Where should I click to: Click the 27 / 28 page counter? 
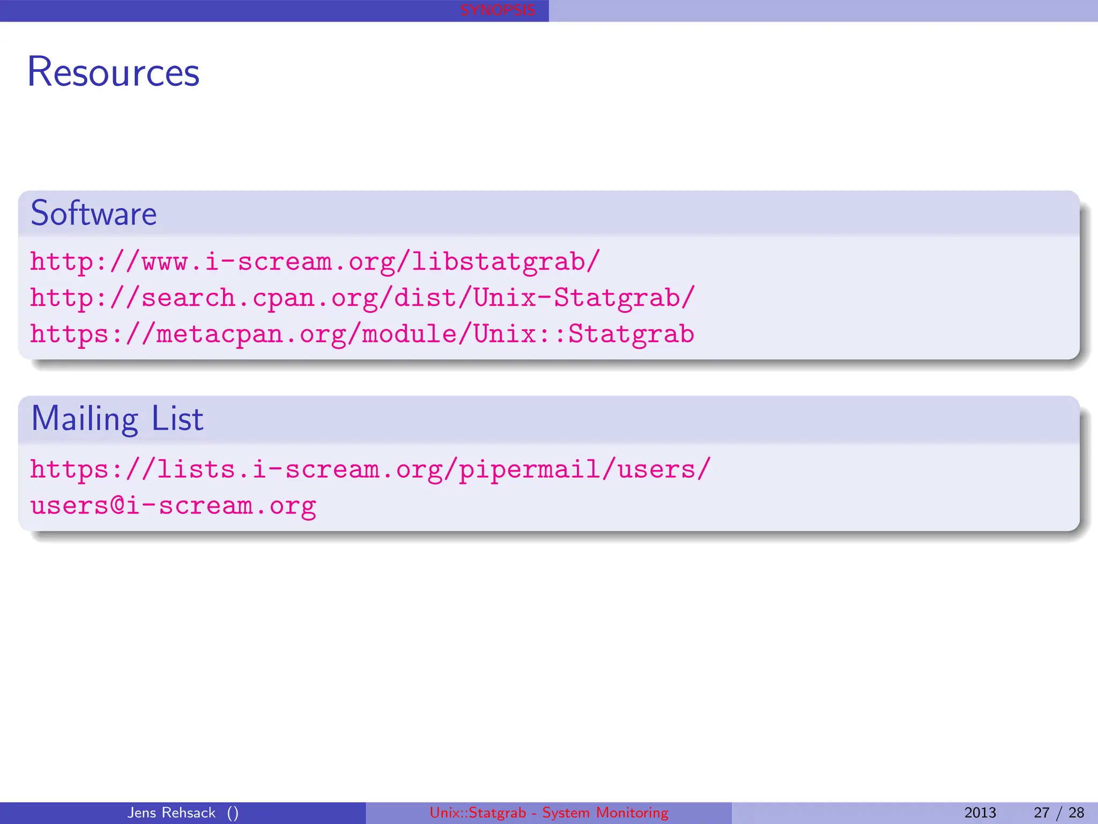[x=1059, y=813]
